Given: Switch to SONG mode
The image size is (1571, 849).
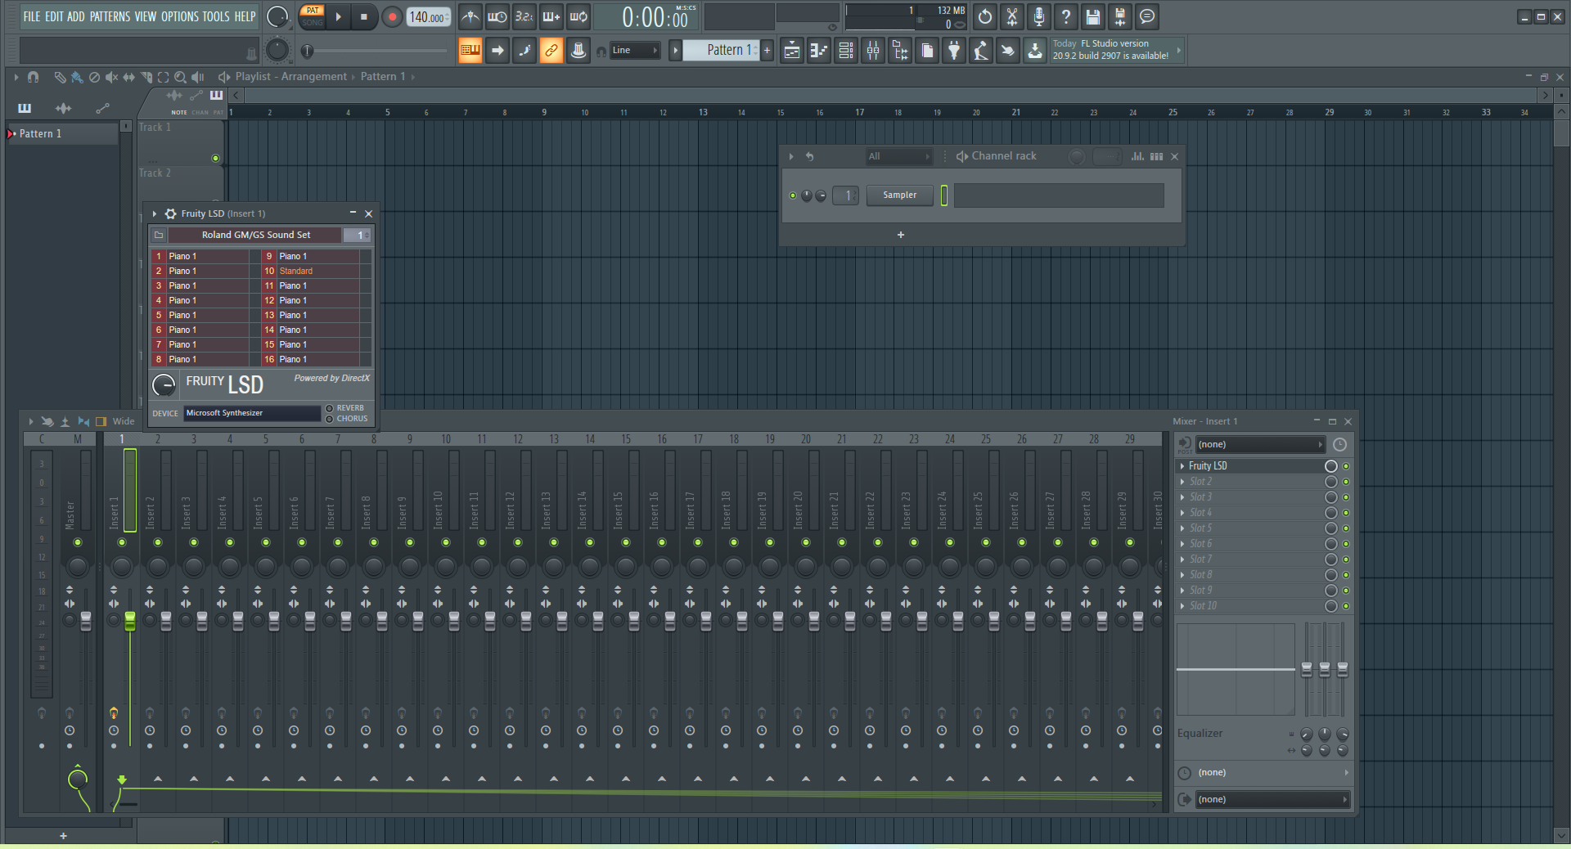Looking at the screenshot, I should [312, 22].
